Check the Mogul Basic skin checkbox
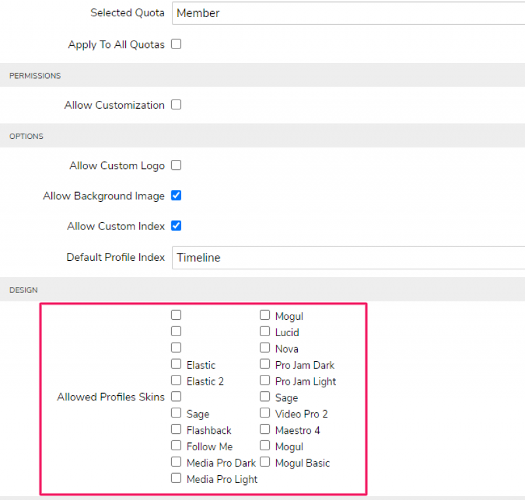 click(264, 463)
